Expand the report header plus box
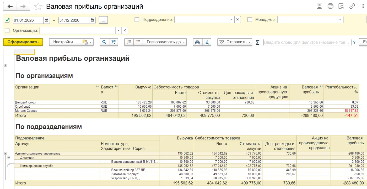Image resolution: width=367 pixels, height=189 pixels. [x=6, y=65]
